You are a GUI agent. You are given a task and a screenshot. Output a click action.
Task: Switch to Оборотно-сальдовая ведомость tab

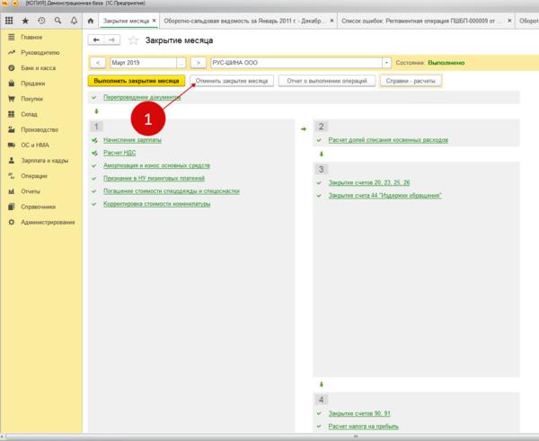click(243, 21)
